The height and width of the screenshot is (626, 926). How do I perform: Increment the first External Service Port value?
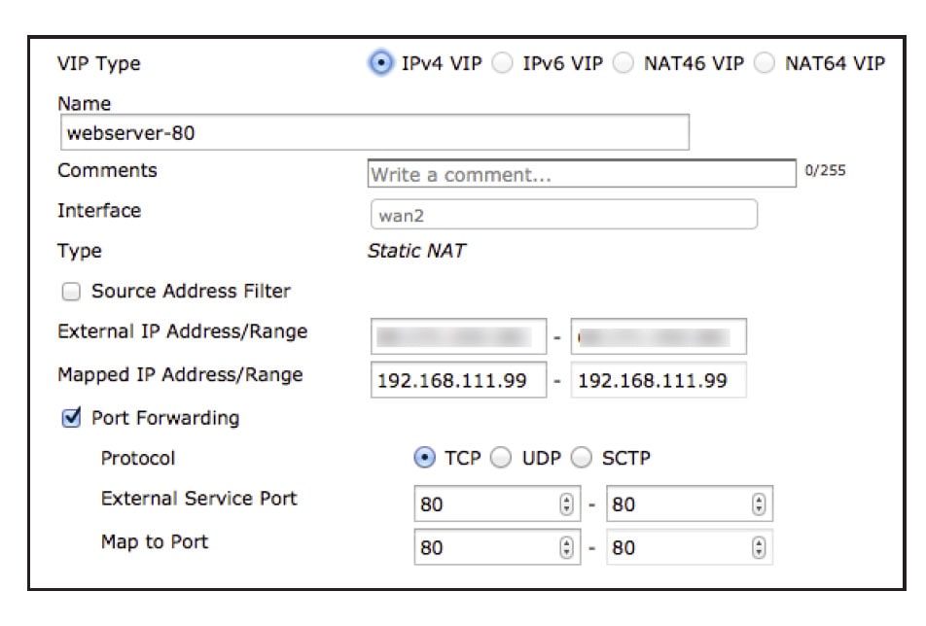[565, 498]
